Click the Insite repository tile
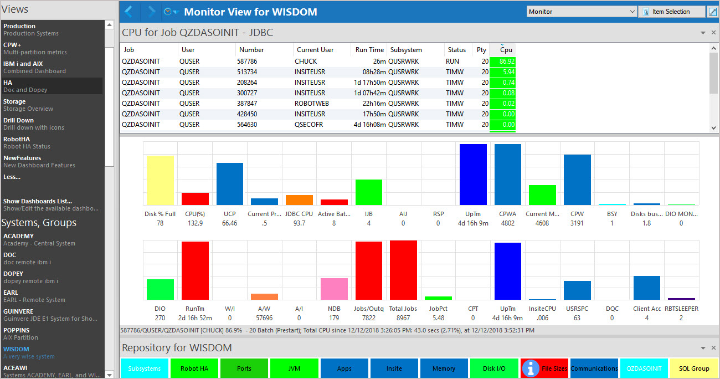 pos(394,368)
